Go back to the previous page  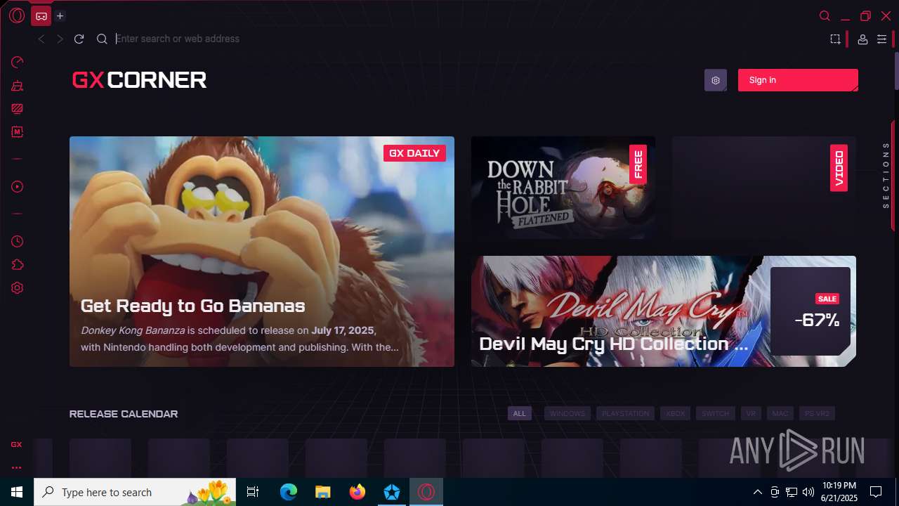coord(41,39)
